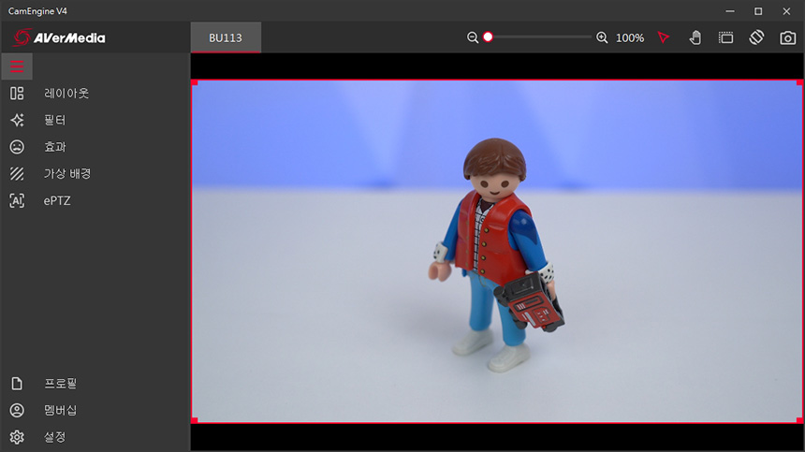Select the 효과 menu label
Image resolution: width=805 pixels, height=452 pixels.
[x=55, y=147]
